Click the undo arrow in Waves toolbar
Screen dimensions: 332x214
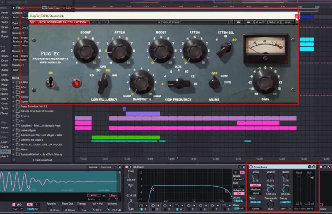tap(93, 22)
